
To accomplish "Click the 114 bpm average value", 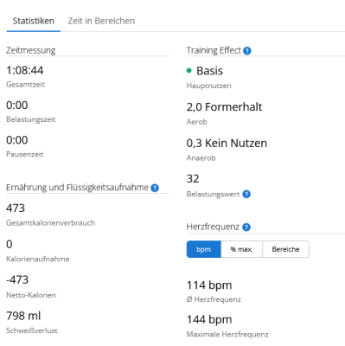I will click(209, 285).
